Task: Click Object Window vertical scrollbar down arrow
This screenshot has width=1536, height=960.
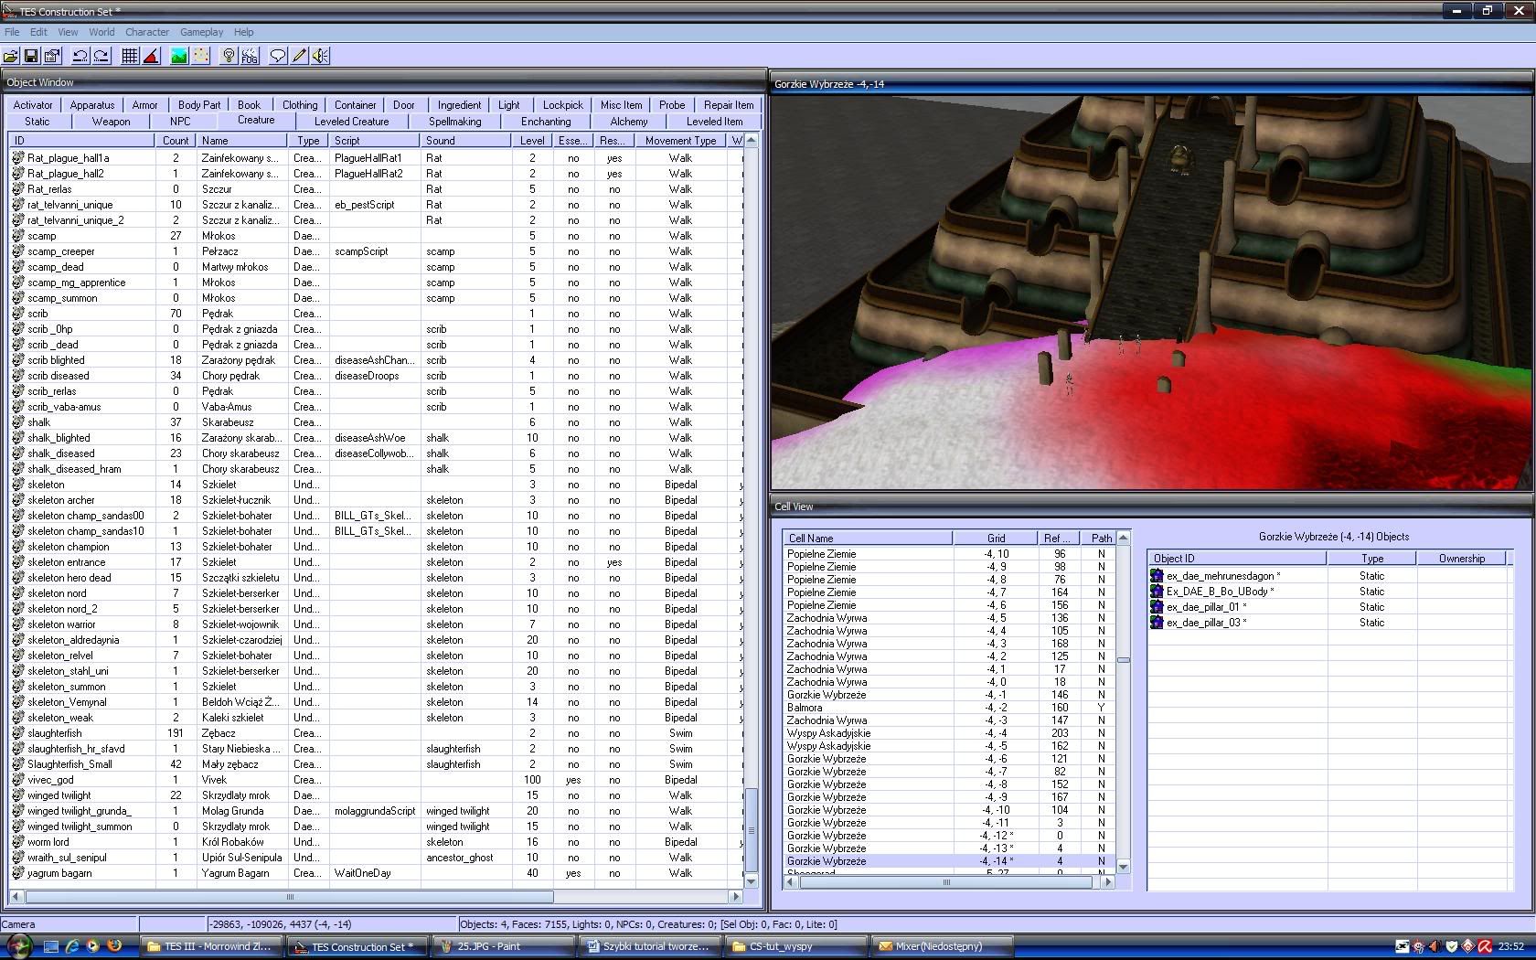Action: tap(752, 881)
